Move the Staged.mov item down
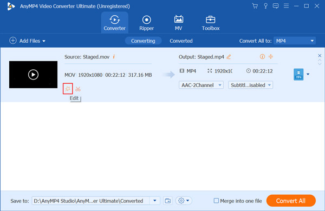This screenshot has height=211, width=325. [320, 64]
